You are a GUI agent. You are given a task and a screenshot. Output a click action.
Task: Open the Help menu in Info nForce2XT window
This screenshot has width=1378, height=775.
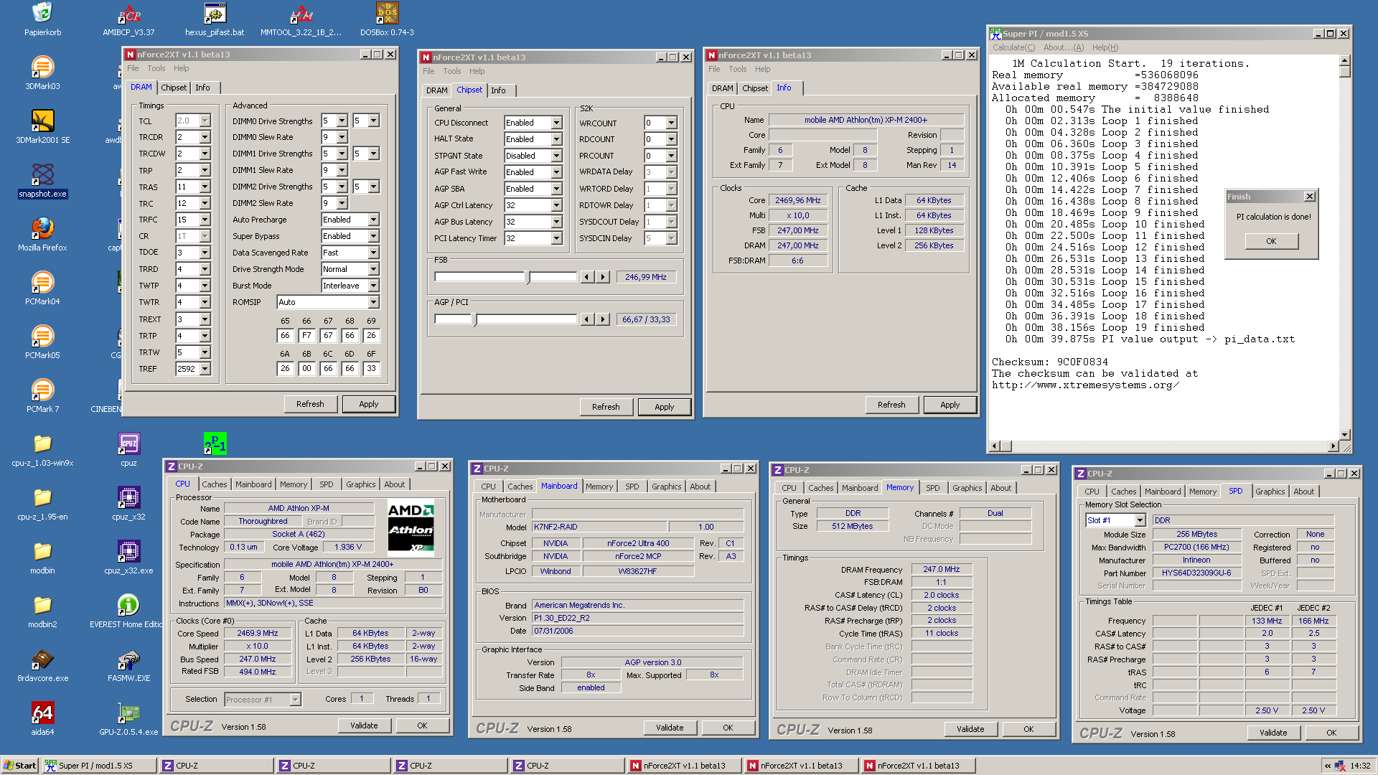click(762, 69)
